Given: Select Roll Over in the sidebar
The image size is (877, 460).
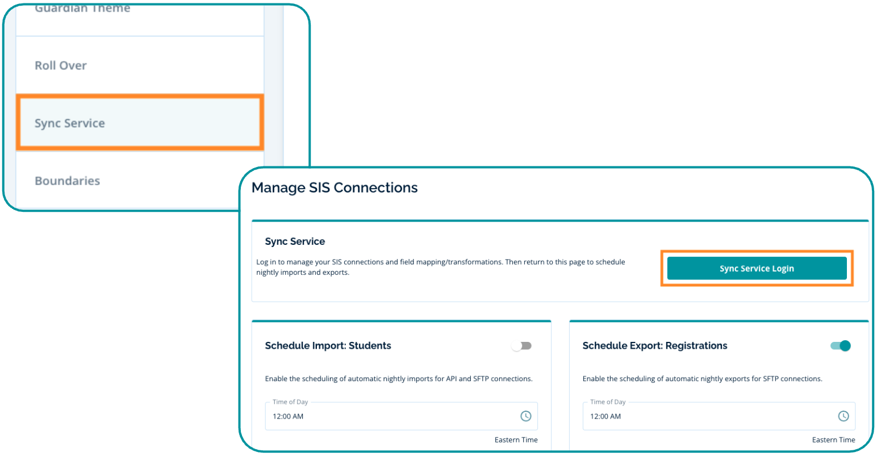Looking at the screenshot, I should (61, 66).
